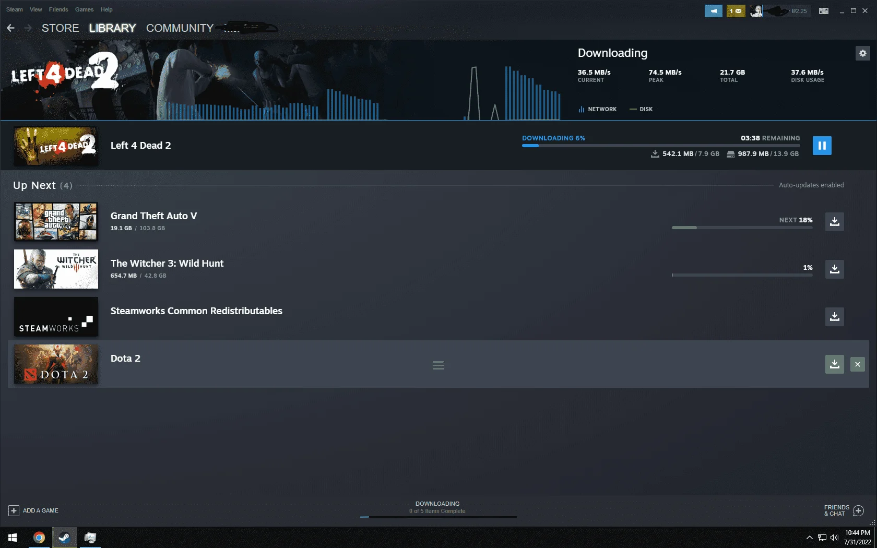The image size is (877, 548).
Task: Start Grand Theft Auto V download now
Action: click(x=834, y=221)
